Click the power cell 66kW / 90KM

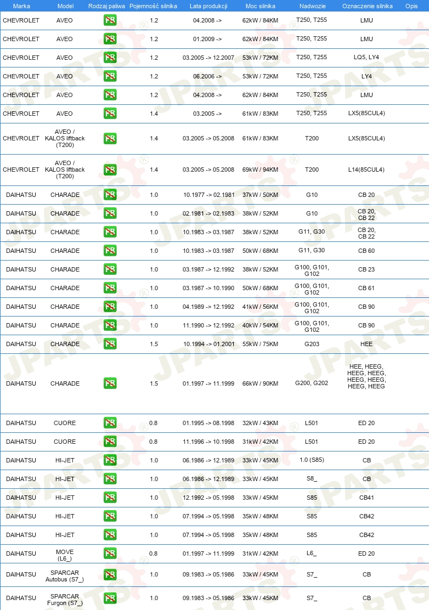click(260, 383)
